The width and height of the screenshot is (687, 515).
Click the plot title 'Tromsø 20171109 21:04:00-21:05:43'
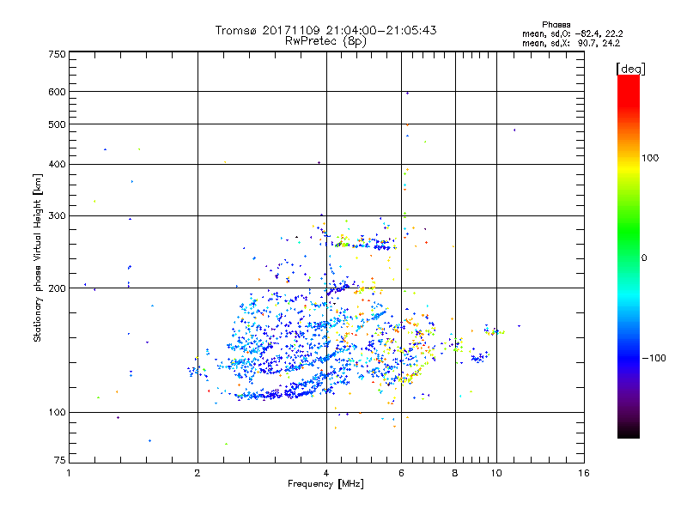pos(325,30)
